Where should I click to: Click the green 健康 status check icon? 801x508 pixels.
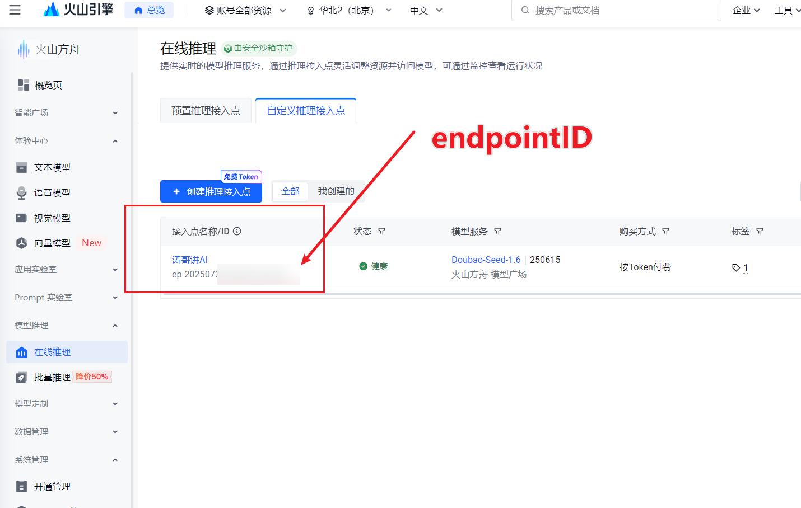pyautogui.click(x=364, y=266)
